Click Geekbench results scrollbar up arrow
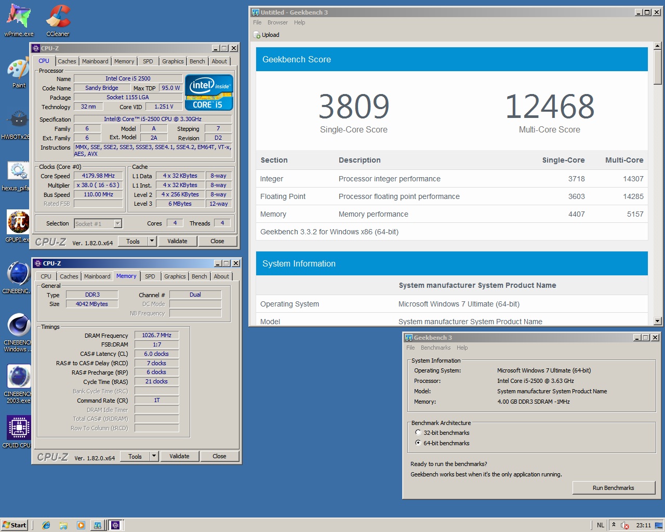Viewport: 665px width, 532px height. pyautogui.click(x=657, y=46)
